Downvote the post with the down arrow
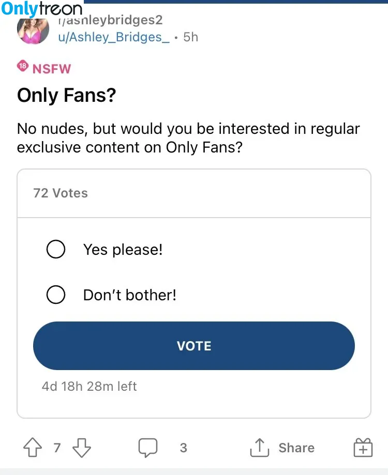Screen dimensions: 388x475 coord(82,448)
